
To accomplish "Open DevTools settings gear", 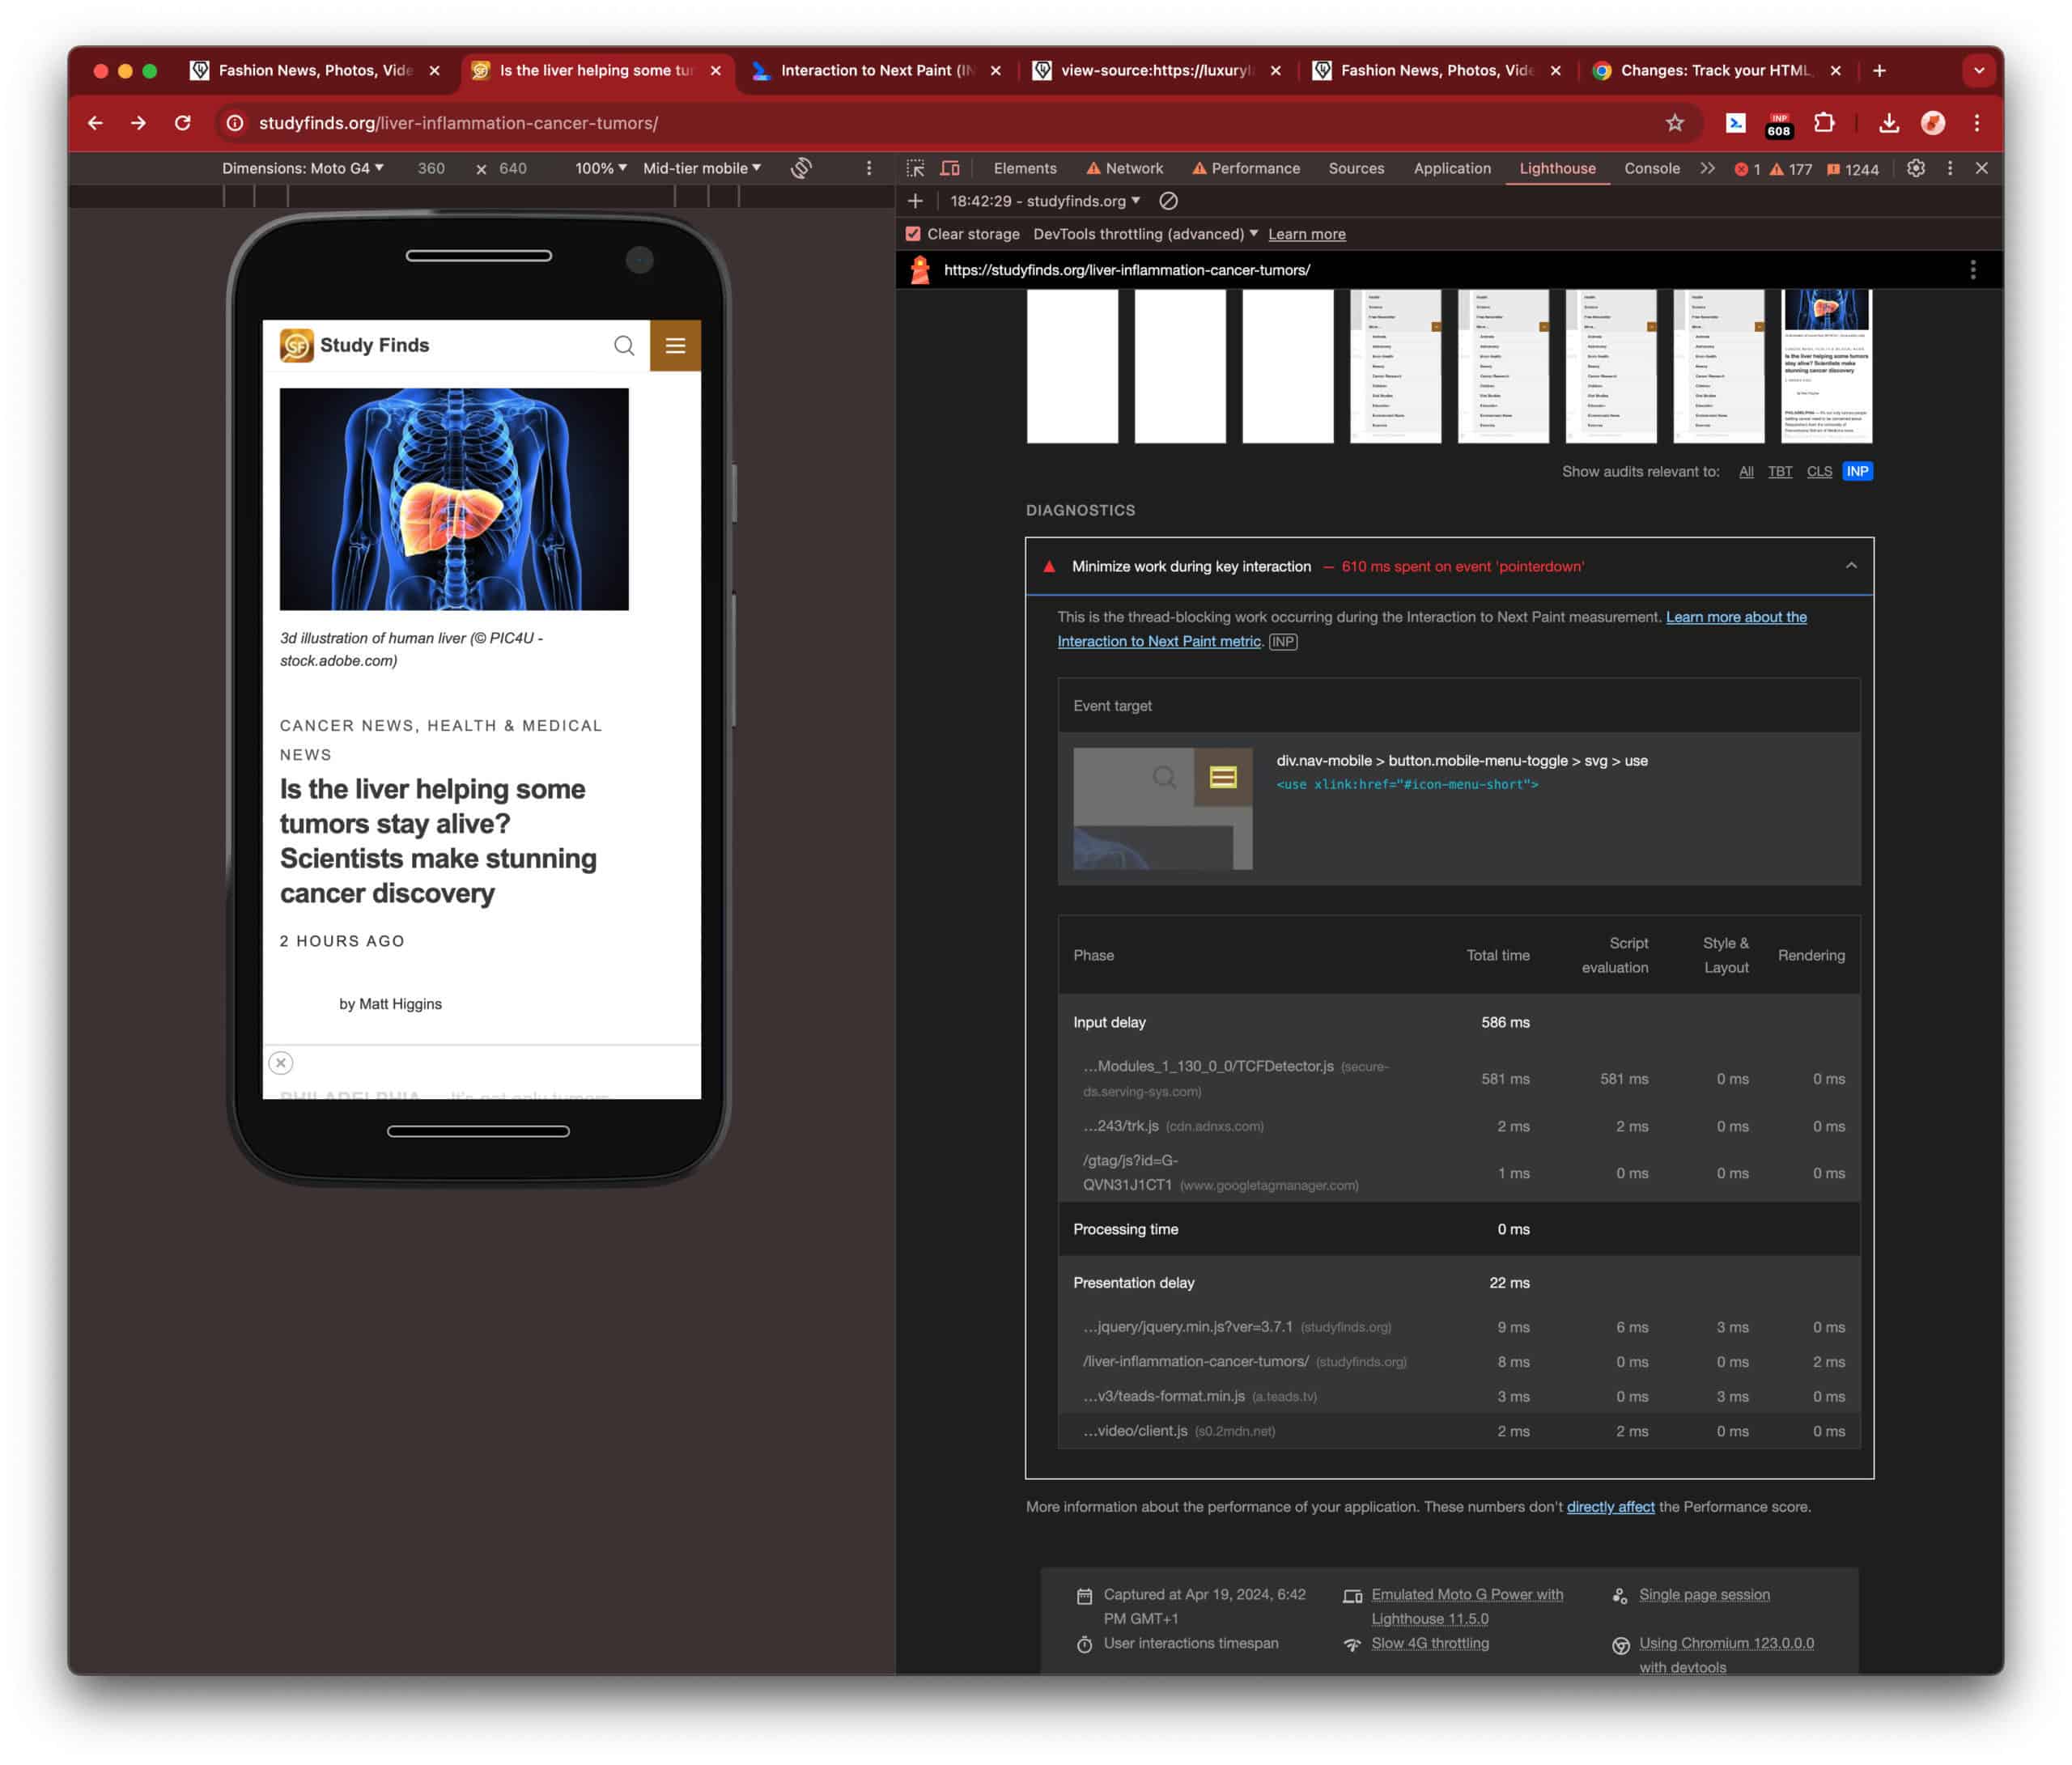I will pos(1915,168).
